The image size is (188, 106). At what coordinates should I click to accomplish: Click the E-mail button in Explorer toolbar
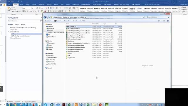point(75,21)
